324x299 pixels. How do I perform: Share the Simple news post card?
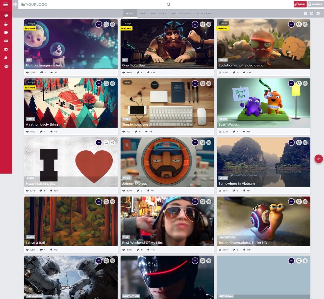(209, 84)
